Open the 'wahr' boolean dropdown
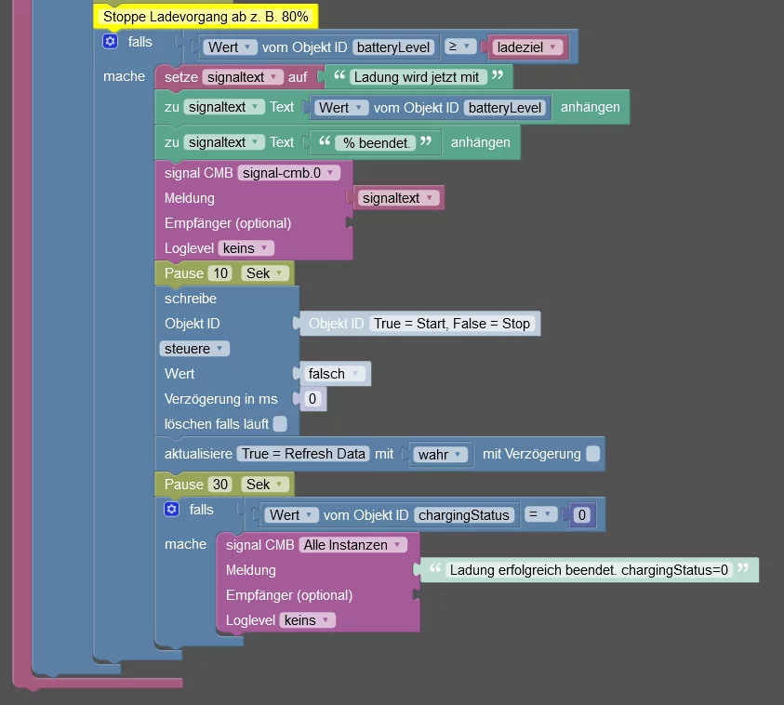Viewport: 784px width, 705px height. (441, 455)
